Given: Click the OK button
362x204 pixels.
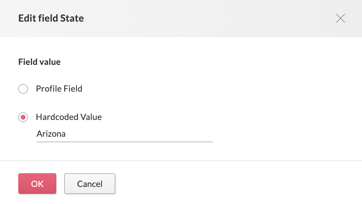Looking at the screenshot, I should click(37, 184).
